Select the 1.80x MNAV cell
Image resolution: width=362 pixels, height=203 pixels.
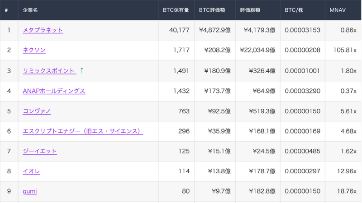343,71
